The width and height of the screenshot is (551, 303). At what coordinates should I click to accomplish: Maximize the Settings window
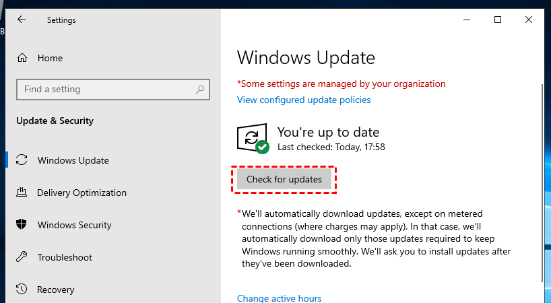point(498,20)
